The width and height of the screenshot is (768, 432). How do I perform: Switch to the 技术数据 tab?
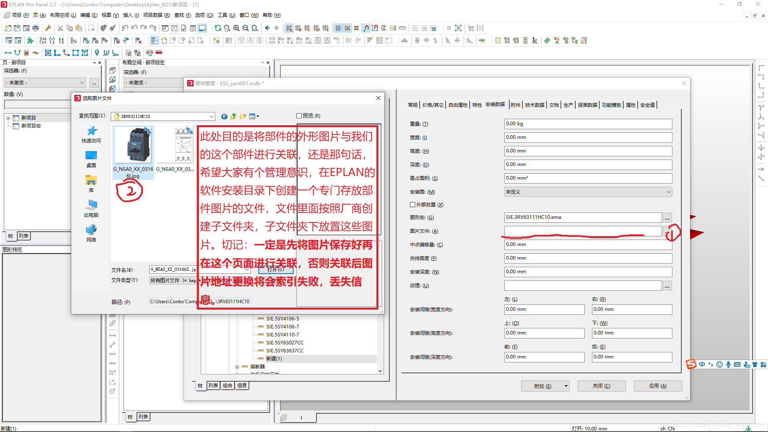point(534,105)
